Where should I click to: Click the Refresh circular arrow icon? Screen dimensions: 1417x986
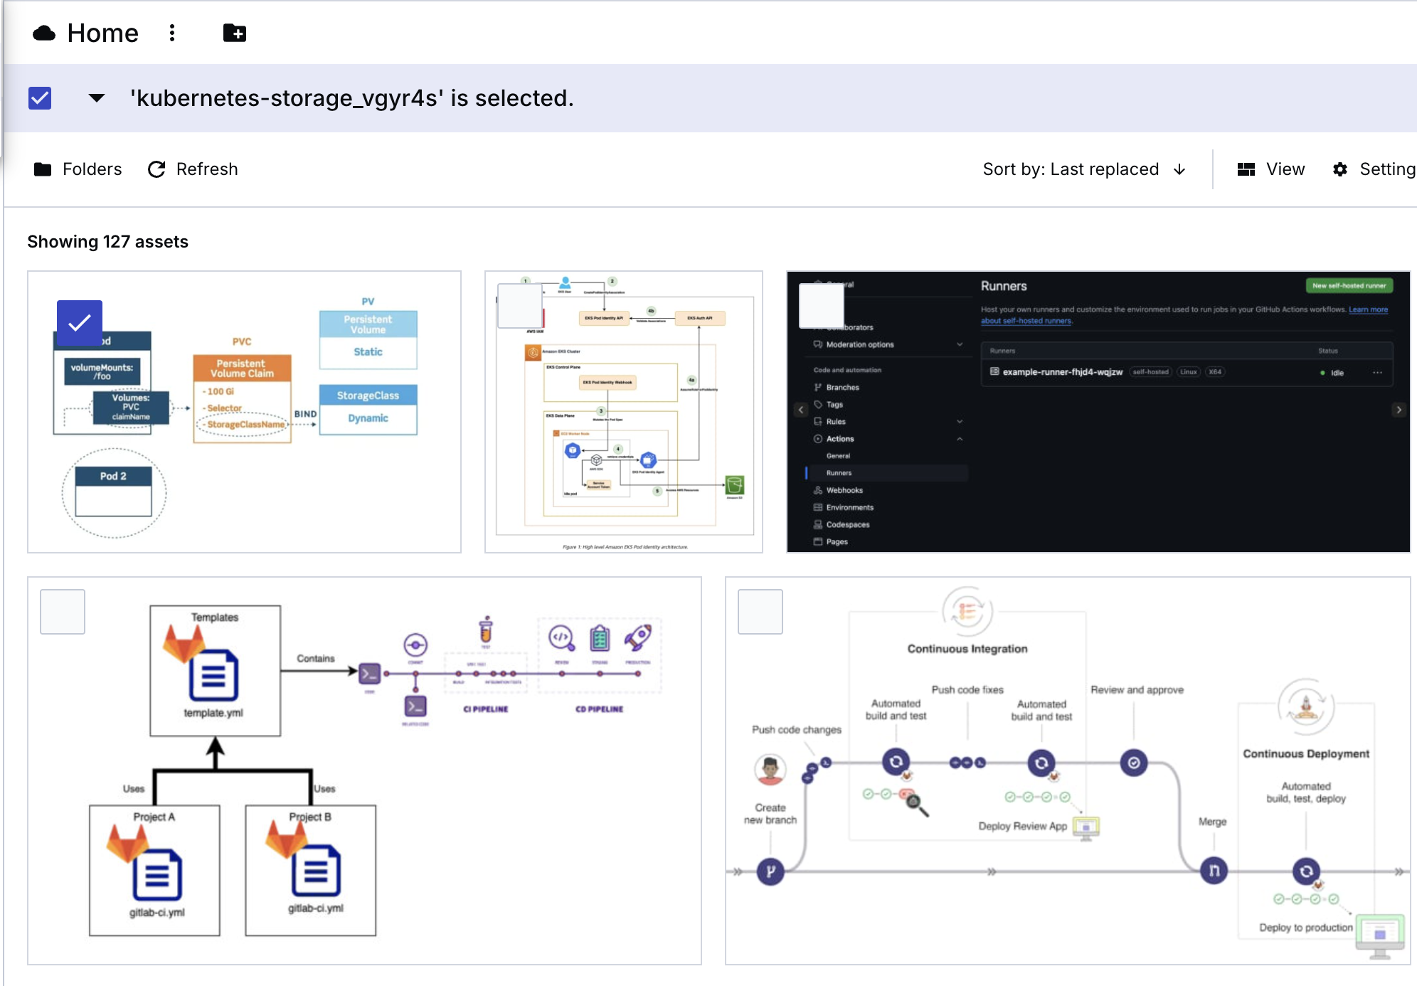point(156,169)
